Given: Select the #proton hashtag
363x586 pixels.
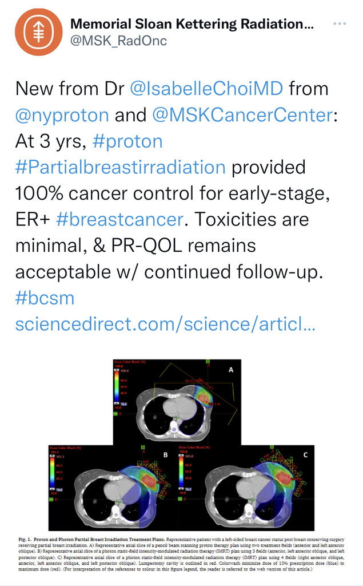Looking at the screenshot, I should point(126,141).
